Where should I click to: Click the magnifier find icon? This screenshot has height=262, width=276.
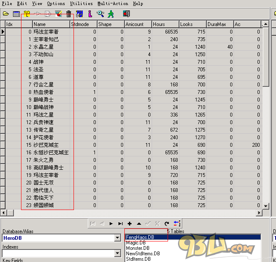pyautogui.click(x=100, y=14)
